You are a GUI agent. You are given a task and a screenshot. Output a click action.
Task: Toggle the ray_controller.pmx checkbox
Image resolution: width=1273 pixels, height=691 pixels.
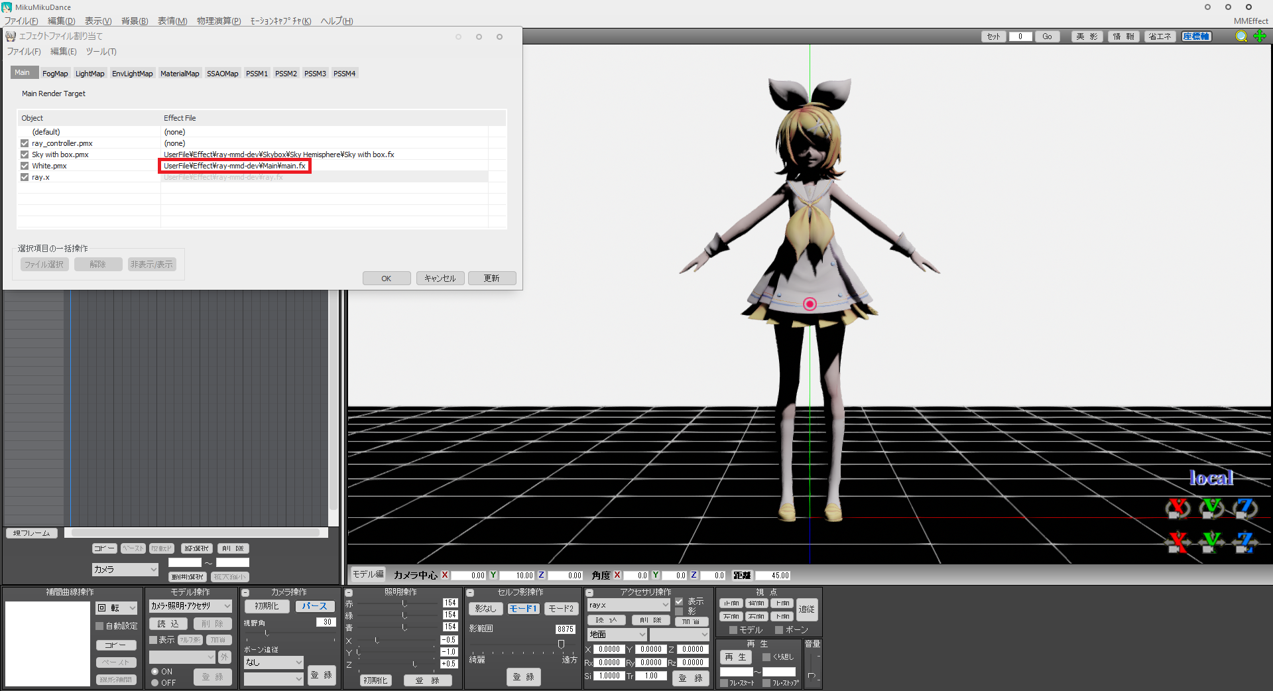25,143
